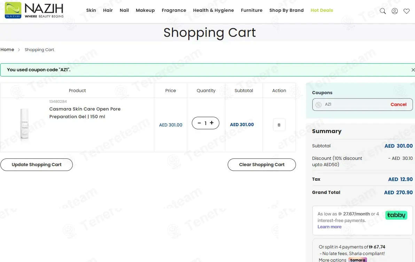Open the Makeup menu

[x=145, y=10]
